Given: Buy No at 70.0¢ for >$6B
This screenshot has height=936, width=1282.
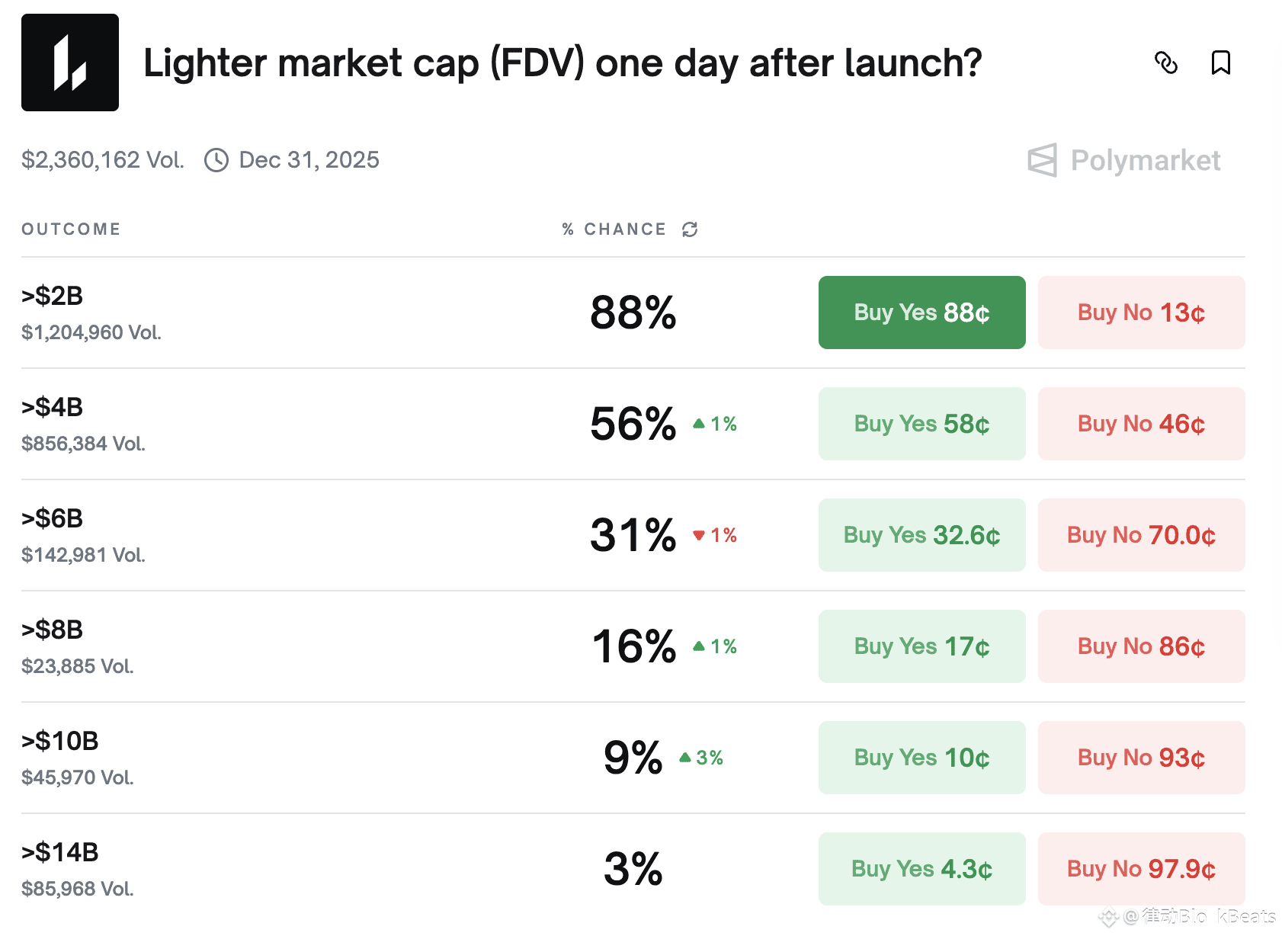Looking at the screenshot, I should [x=1141, y=535].
